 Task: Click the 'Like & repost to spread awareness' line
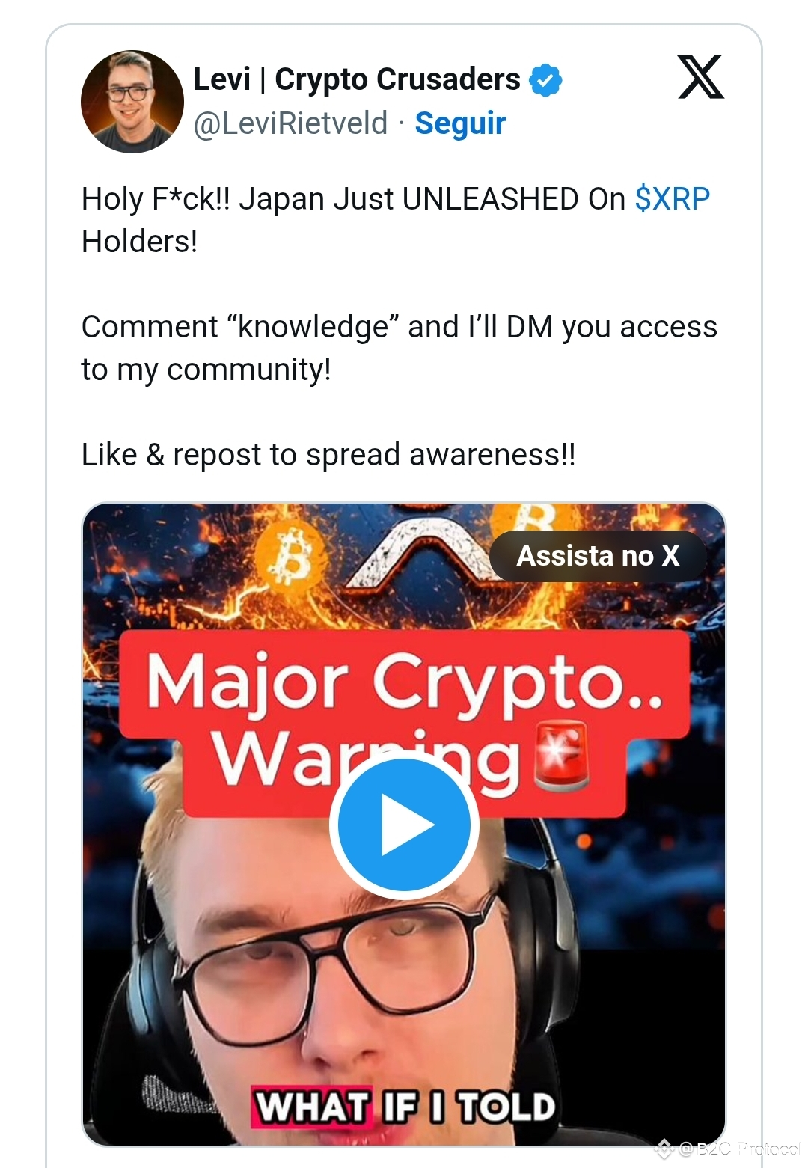328,455
